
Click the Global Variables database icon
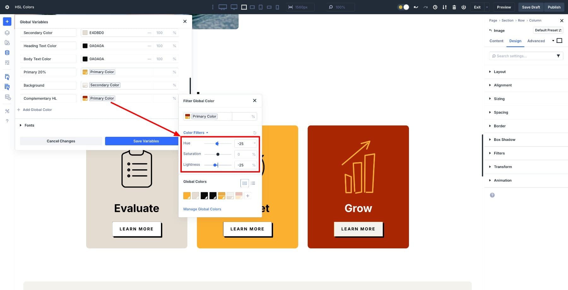(7, 53)
